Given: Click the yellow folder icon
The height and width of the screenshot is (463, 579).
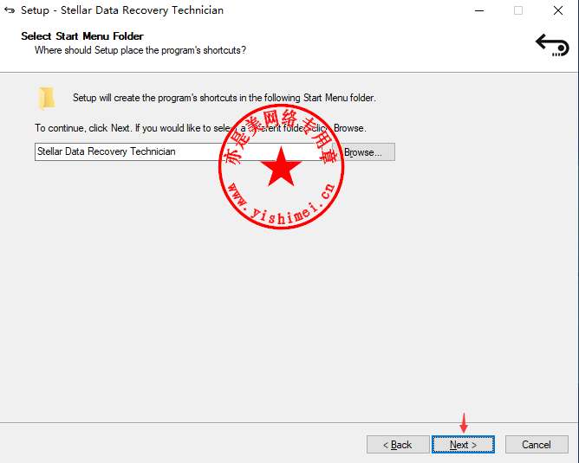Looking at the screenshot, I should pos(47,99).
